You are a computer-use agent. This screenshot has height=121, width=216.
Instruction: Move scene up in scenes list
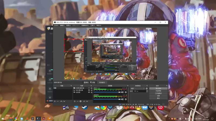pos(61,101)
